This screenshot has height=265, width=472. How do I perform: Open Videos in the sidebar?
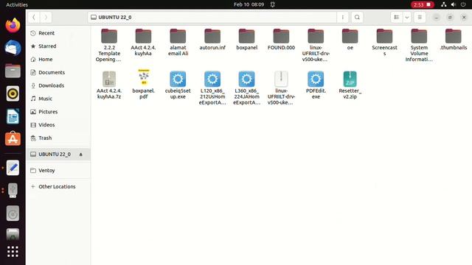coord(58,124)
